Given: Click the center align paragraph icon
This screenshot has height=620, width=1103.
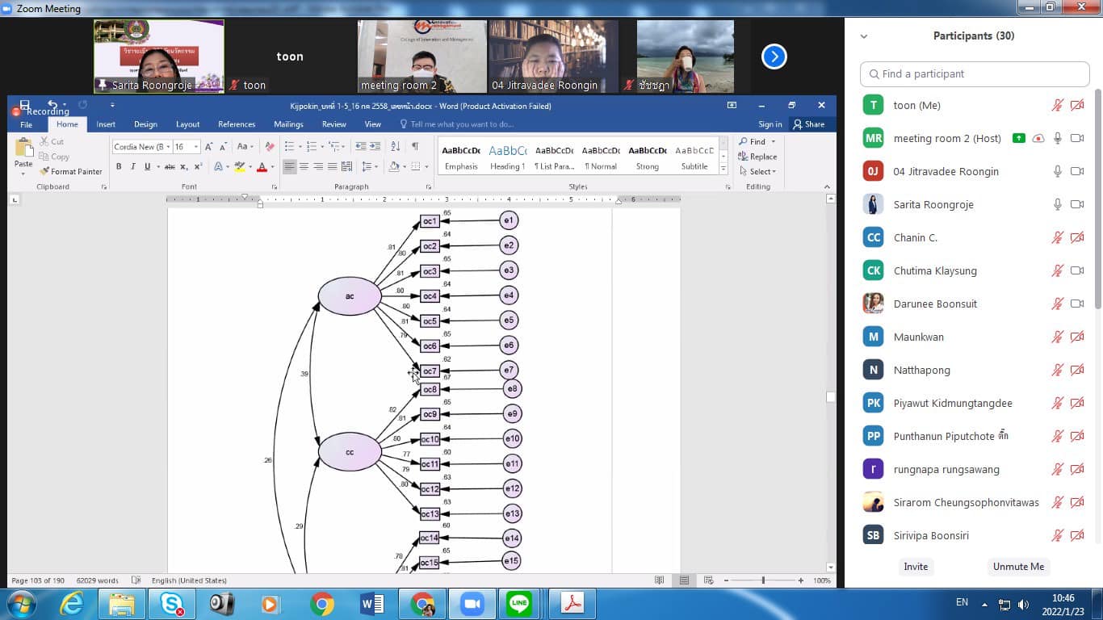Looking at the screenshot, I should coord(304,166).
